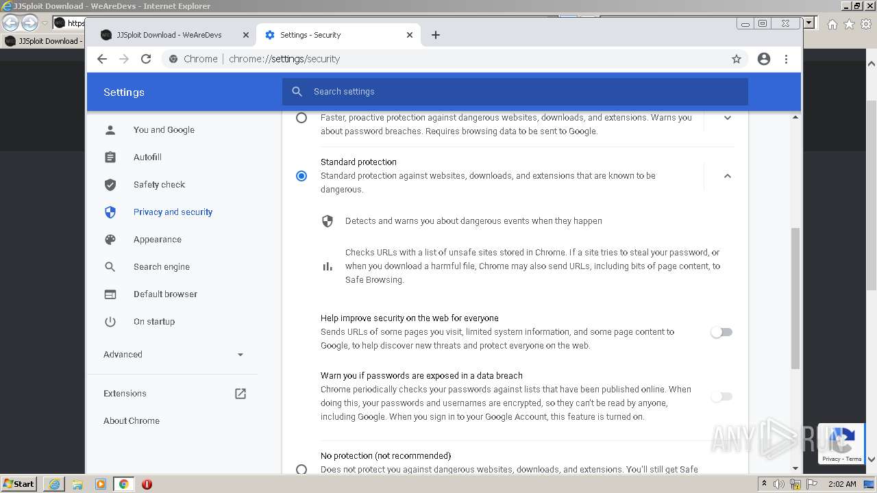Select the JJSploit Download tab in Internet Explorer
877x493 pixels.
point(44,41)
